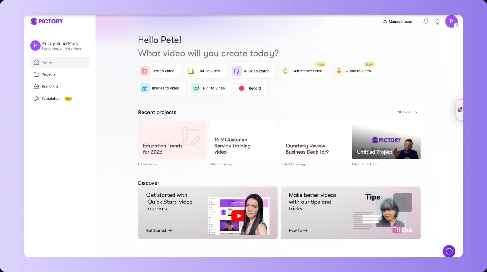Open Education Trends for 2026 project
Viewport: 487px width, 272px height.
click(x=172, y=140)
